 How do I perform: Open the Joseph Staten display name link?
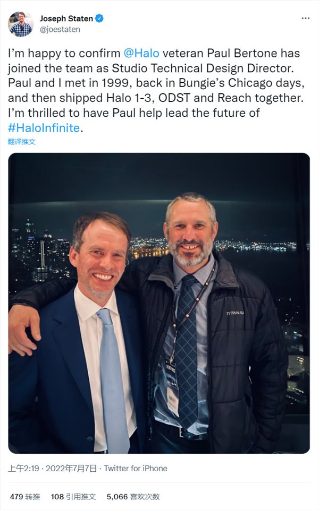click(x=66, y=19)
